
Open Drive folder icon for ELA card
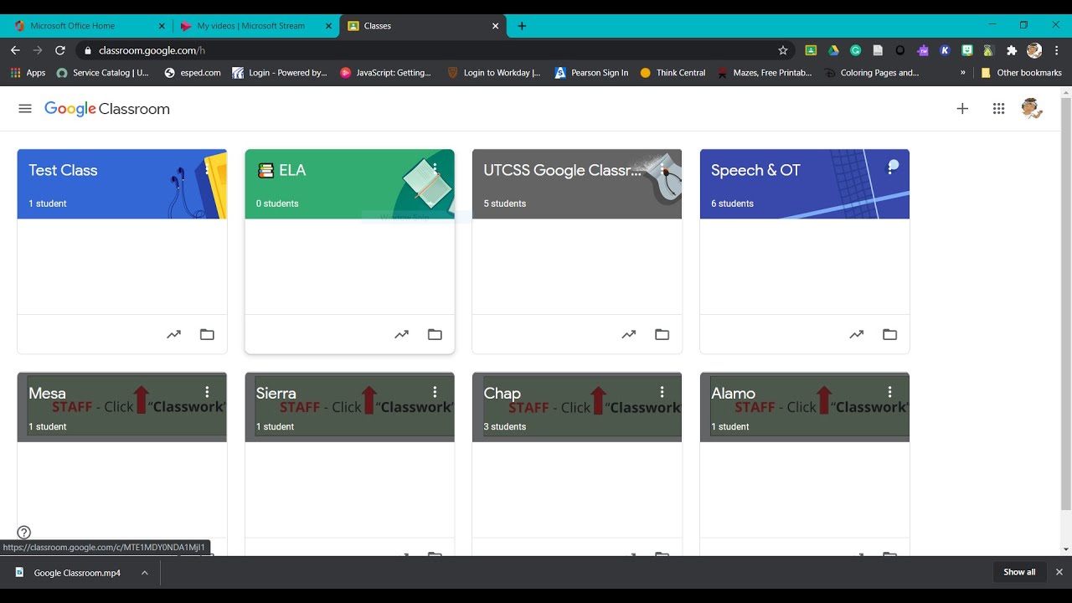pyautogui.click(x=435, y=334)
